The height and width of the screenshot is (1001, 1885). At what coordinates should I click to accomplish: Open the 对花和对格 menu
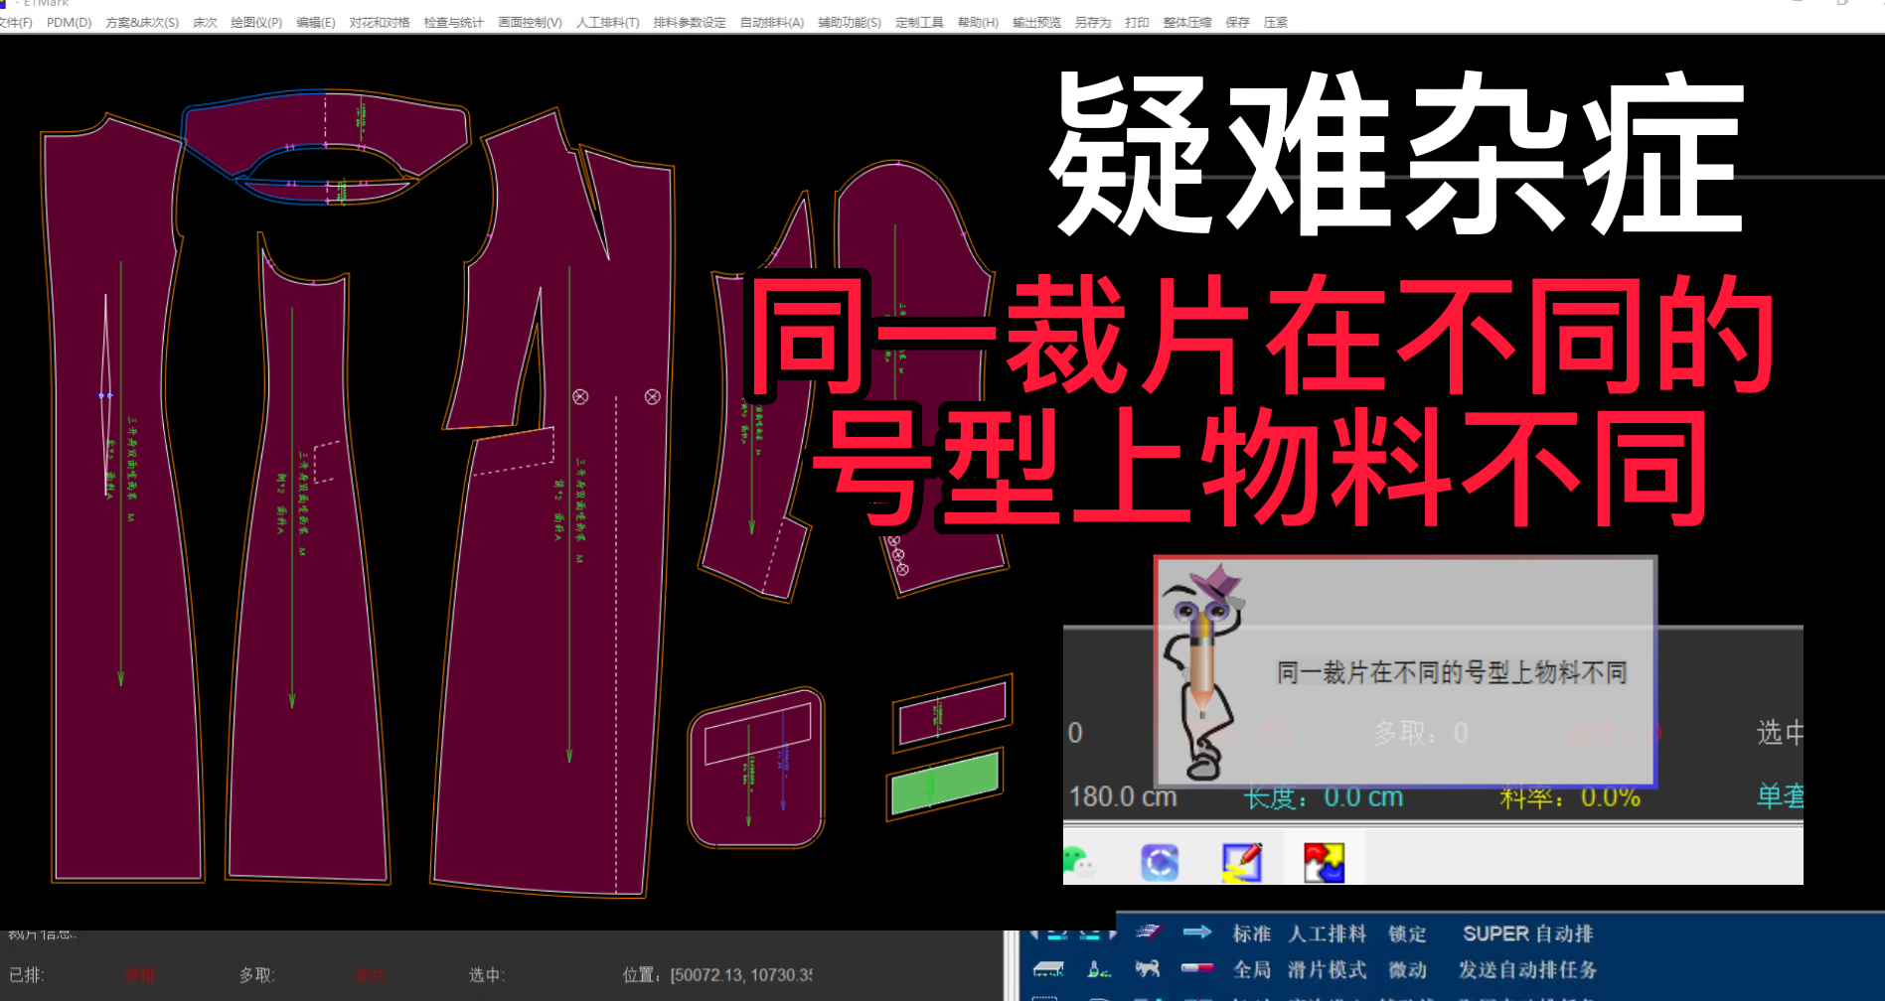click(380, 23)
